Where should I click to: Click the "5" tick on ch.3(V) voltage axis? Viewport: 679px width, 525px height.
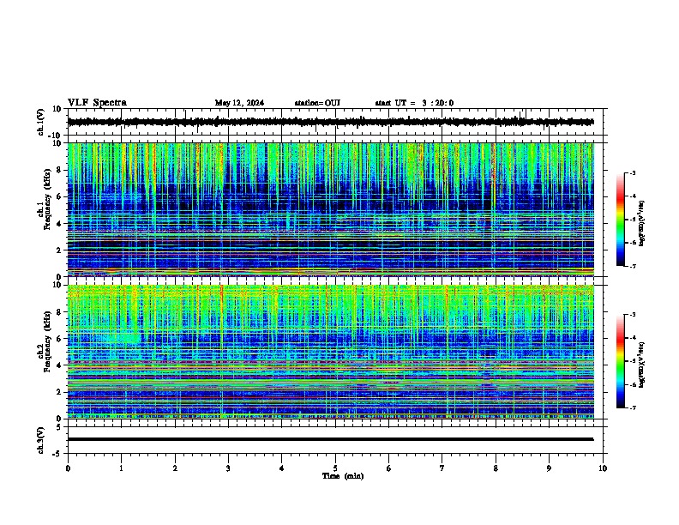(60, 426)
